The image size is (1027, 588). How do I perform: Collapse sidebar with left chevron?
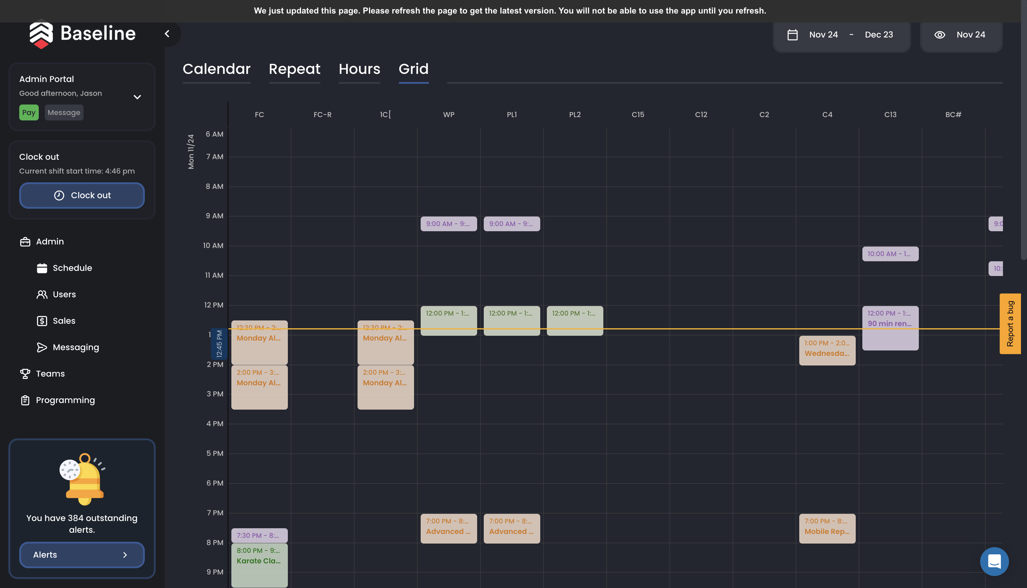[x=167, y=34]
